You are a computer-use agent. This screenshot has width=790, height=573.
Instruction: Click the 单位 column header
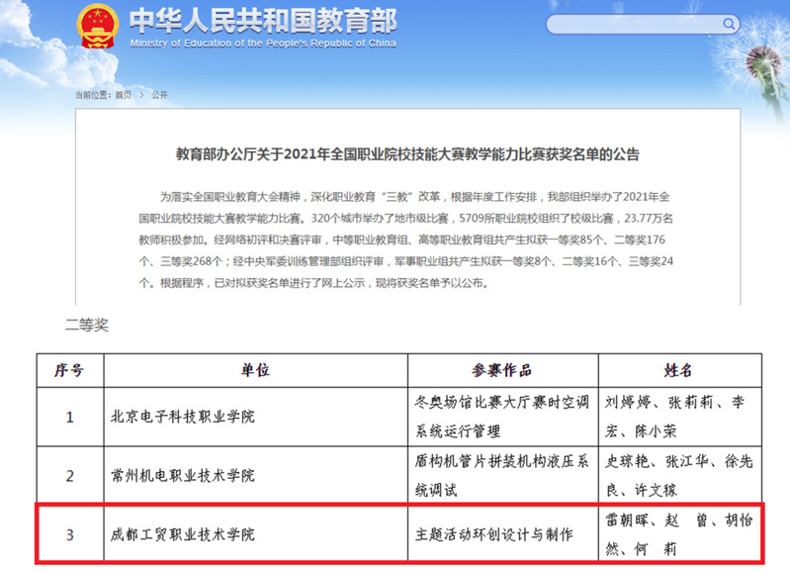[255, 370]
